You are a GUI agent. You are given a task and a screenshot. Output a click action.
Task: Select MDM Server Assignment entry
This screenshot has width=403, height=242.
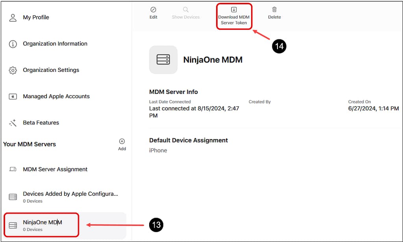55,169
